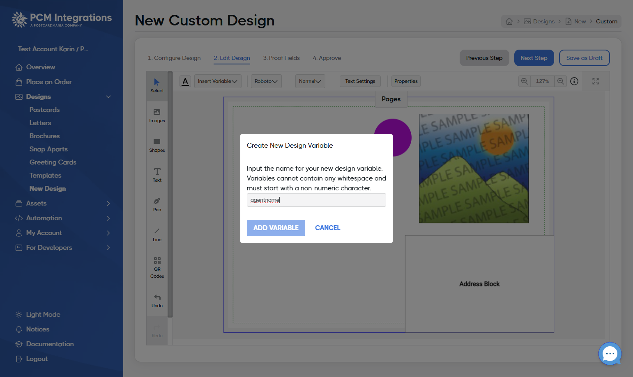The image size is (633, 377).
Task: Click the Add Variable button
Action: pyautogui.click(x=276, y=228)
